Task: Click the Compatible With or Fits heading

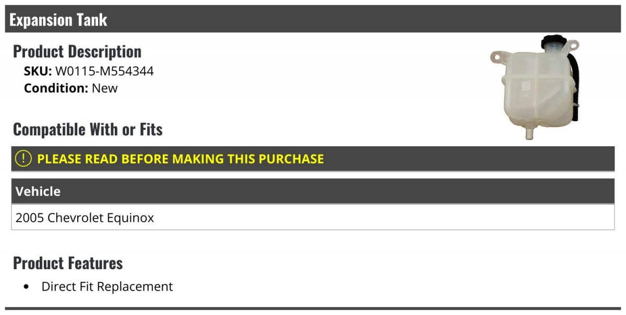Action: point(88,129)
